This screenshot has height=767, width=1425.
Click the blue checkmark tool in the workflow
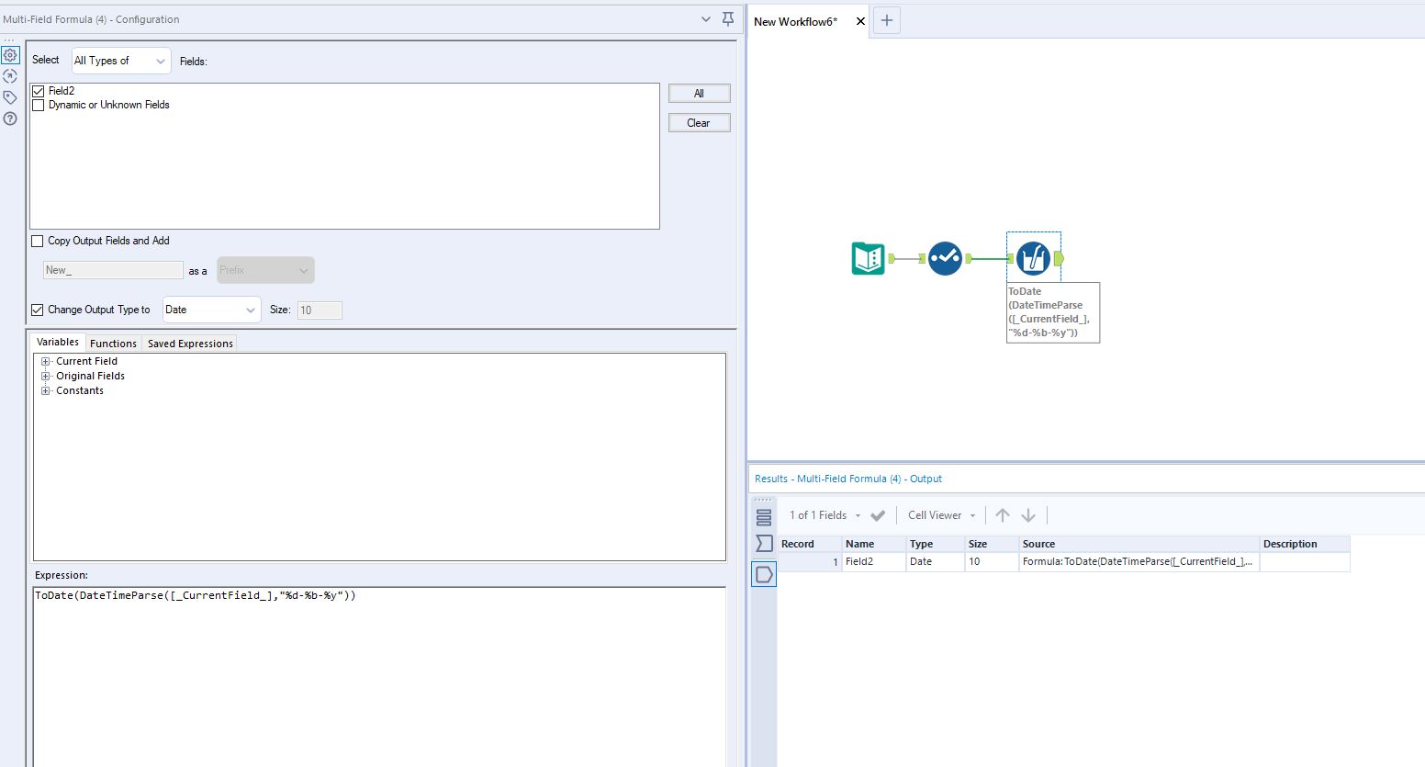pos(946,258)
